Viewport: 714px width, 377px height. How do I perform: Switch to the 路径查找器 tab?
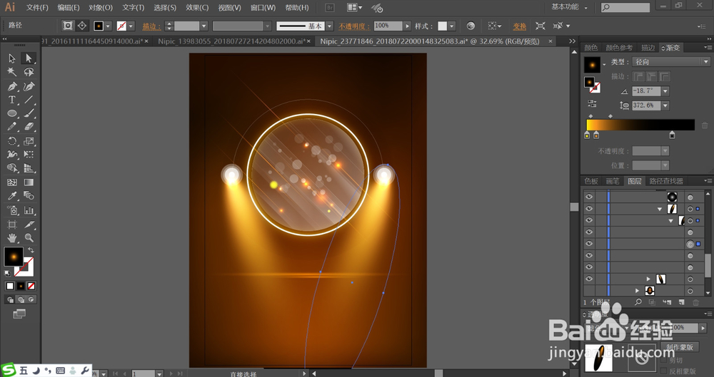[666, 181]
